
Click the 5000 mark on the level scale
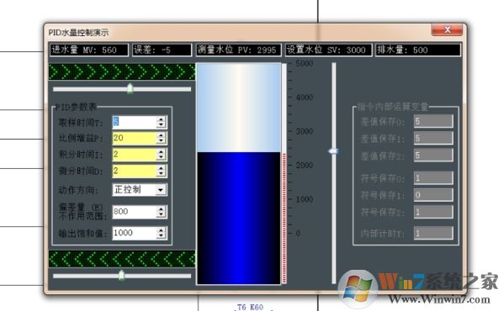pos(305,64)
